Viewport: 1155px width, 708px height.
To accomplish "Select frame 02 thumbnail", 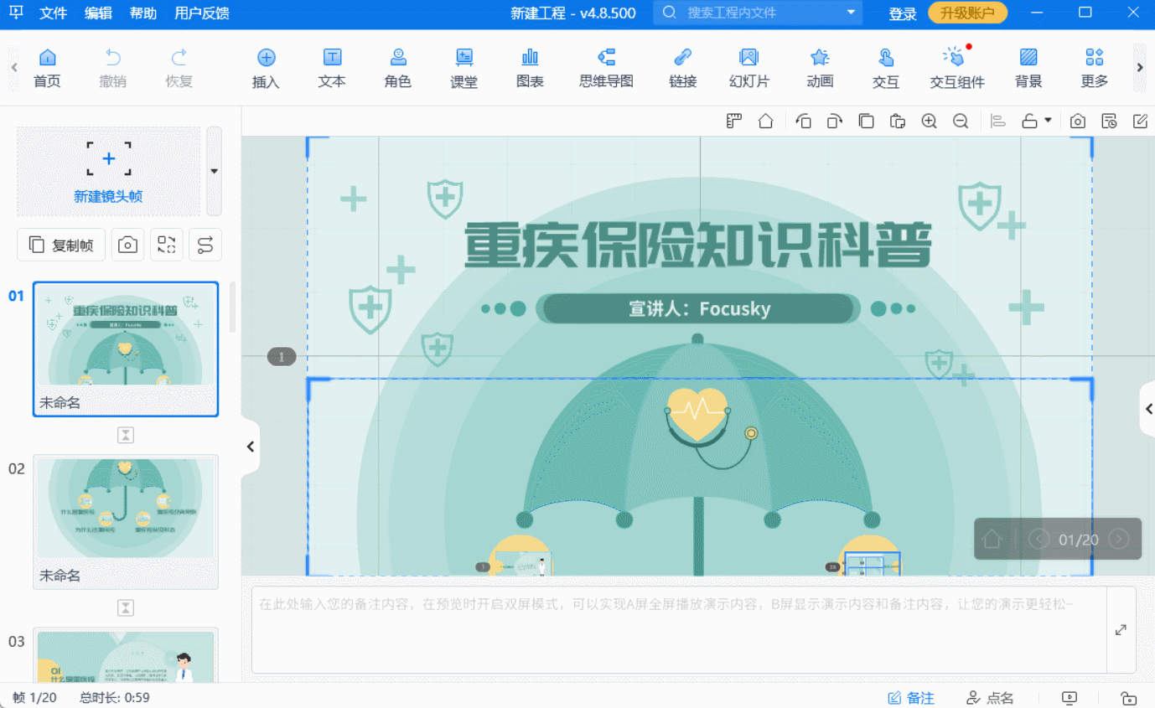I will tap(125, 508).
